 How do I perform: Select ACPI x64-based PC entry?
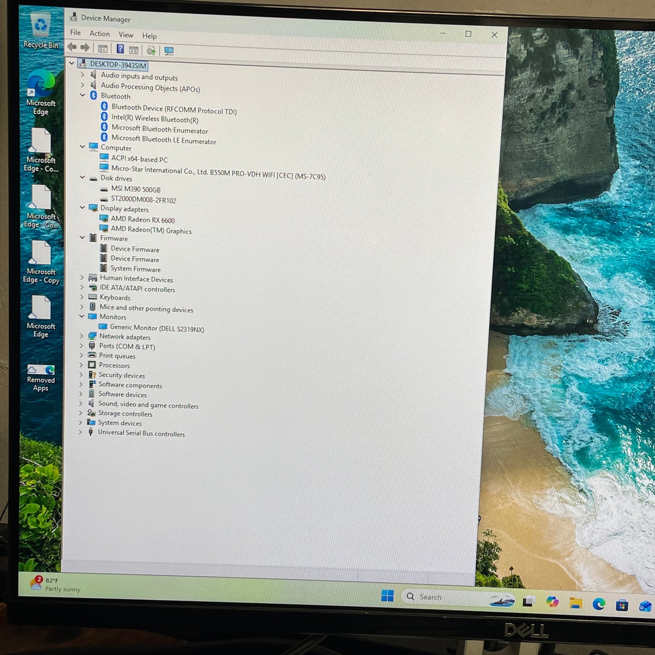point(140,159)
